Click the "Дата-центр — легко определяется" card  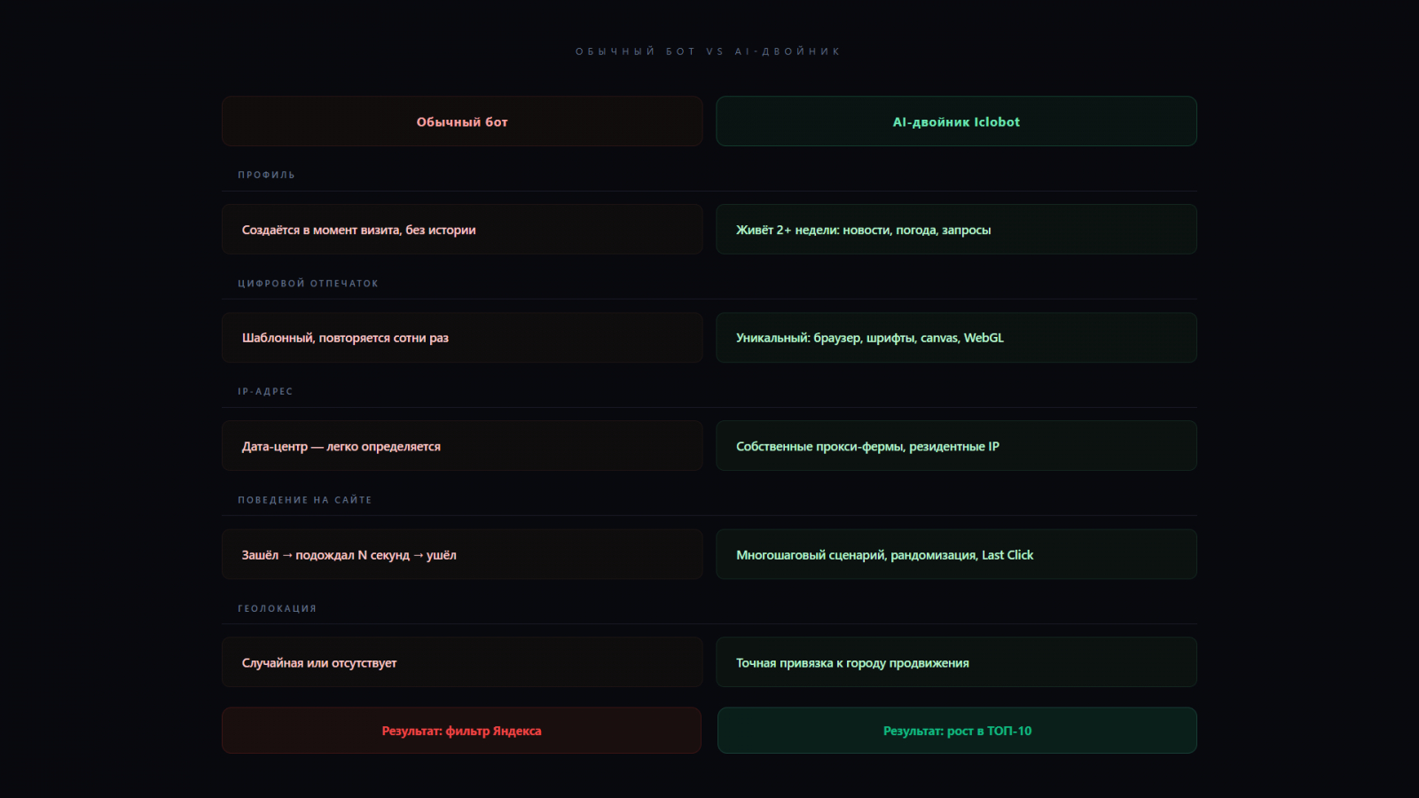[x=462, y=446]
